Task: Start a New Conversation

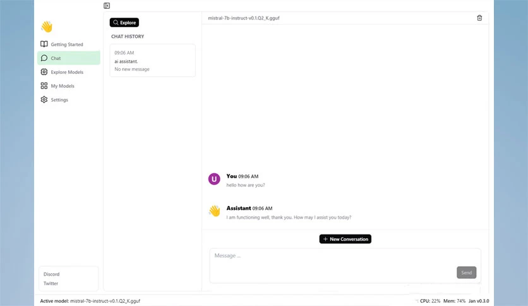Action: (x=345, y=239)
